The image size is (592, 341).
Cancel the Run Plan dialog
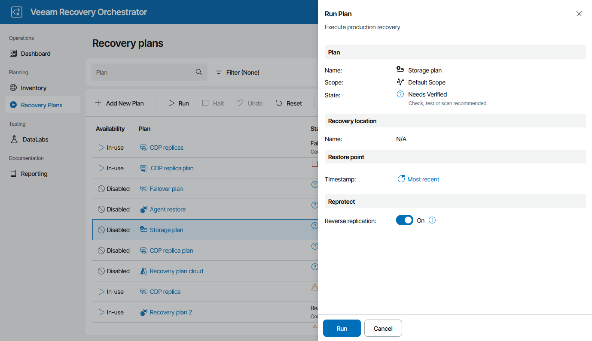pyautogui.click(x=383, y=328)
